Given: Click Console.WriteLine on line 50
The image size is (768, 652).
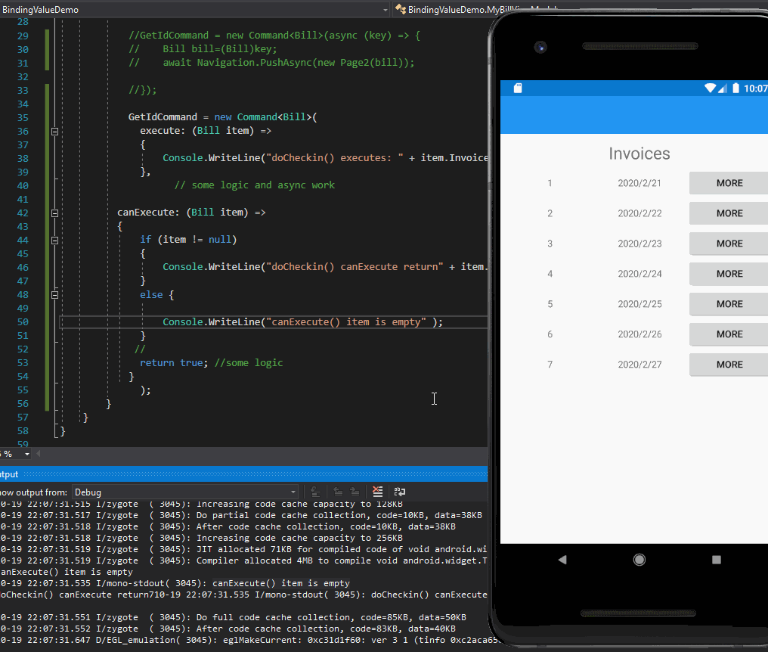Looking at the screenshot, I should 211,322.
